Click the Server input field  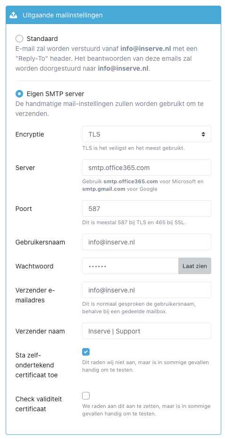[147, 168]
